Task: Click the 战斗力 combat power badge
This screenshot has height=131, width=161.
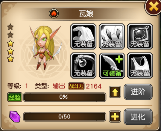Action: 76,86
